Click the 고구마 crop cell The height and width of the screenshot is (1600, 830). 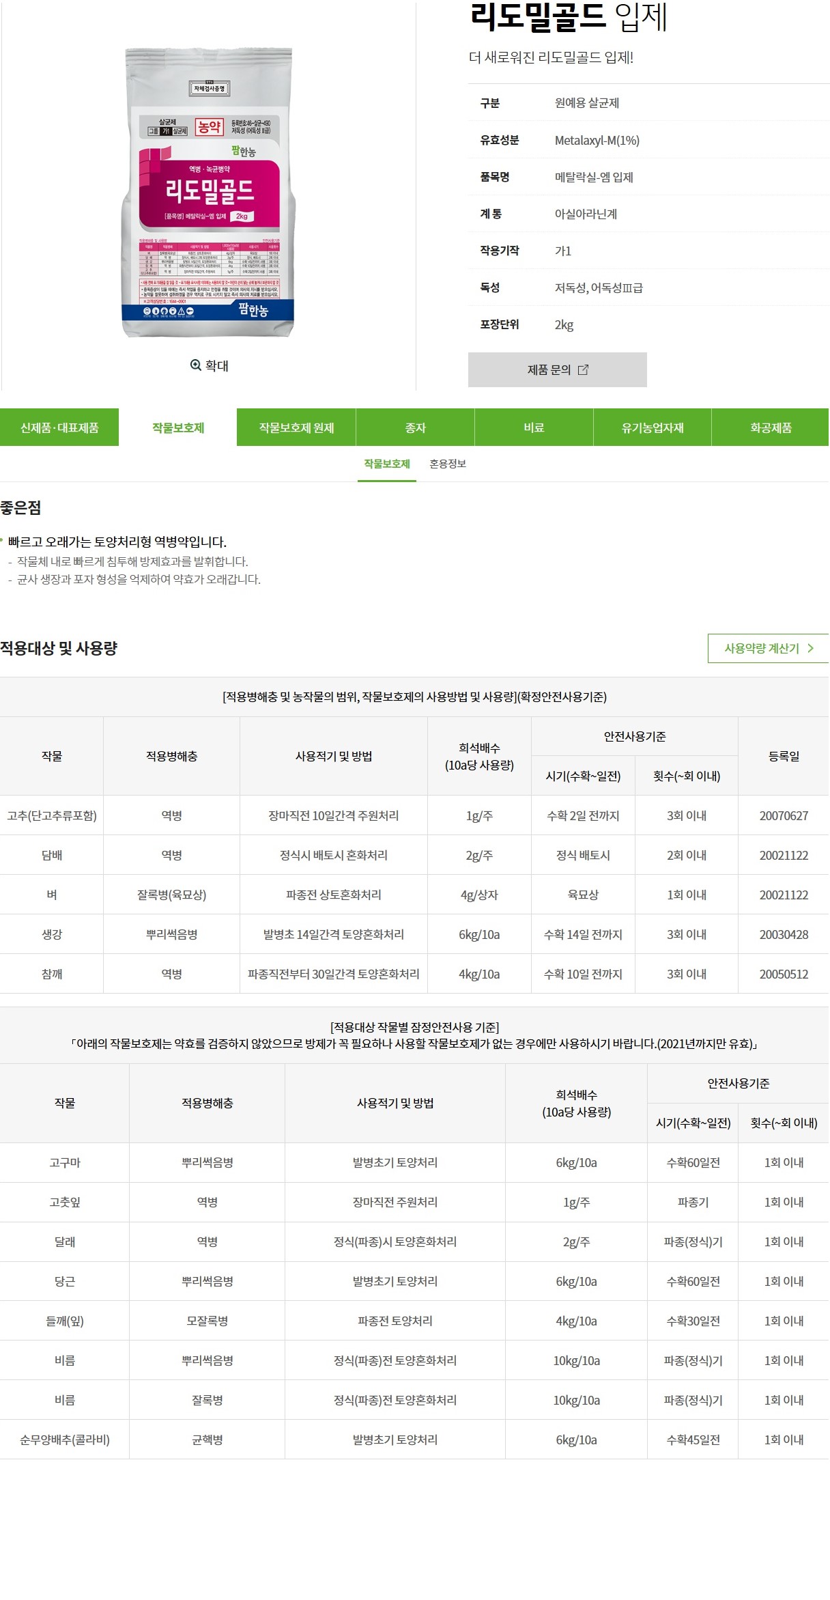(x=65, y=1162)
